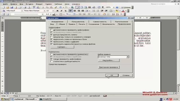
Task: Click the 'Повторная проверка' button
Action: (109, 67)
